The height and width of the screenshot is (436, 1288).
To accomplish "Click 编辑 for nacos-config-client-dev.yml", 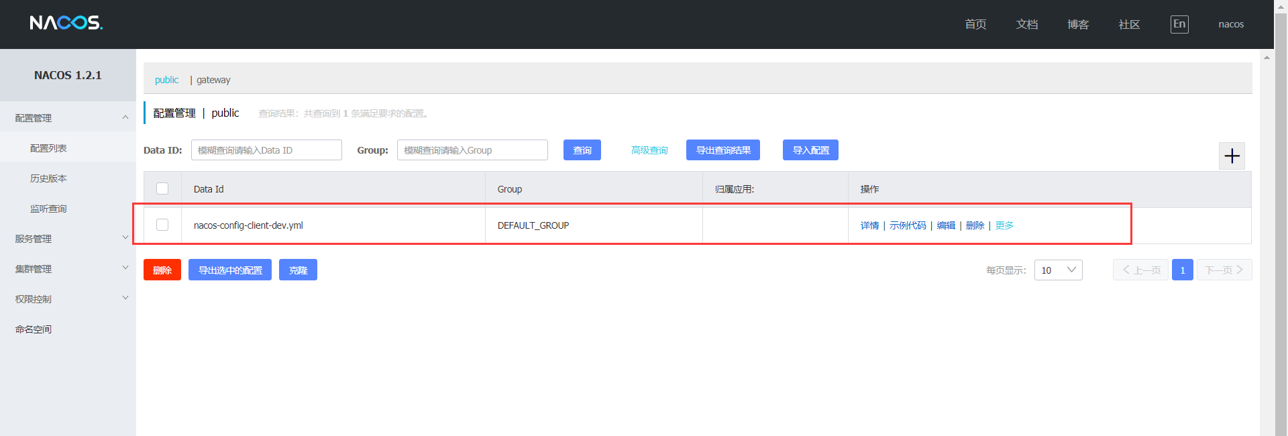I will (x=946, y=225).
